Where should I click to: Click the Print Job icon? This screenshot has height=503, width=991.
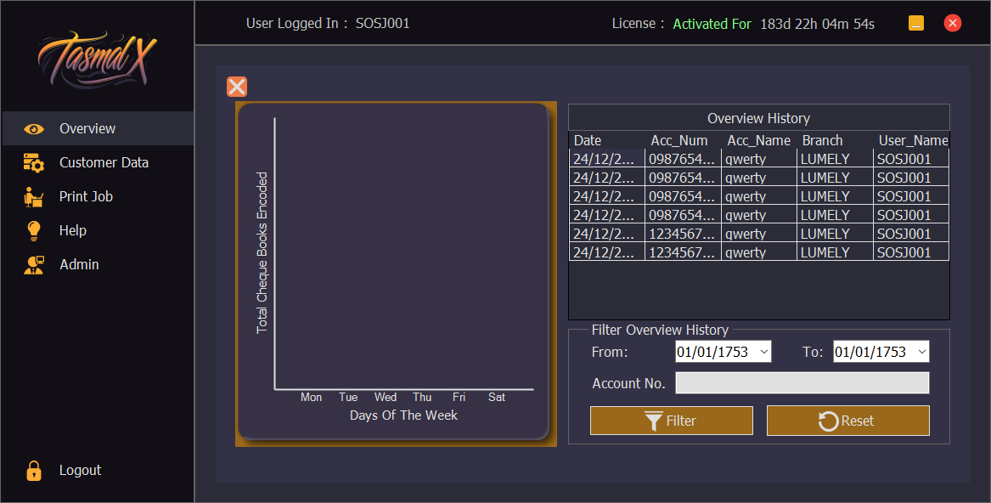pos(34,197)
